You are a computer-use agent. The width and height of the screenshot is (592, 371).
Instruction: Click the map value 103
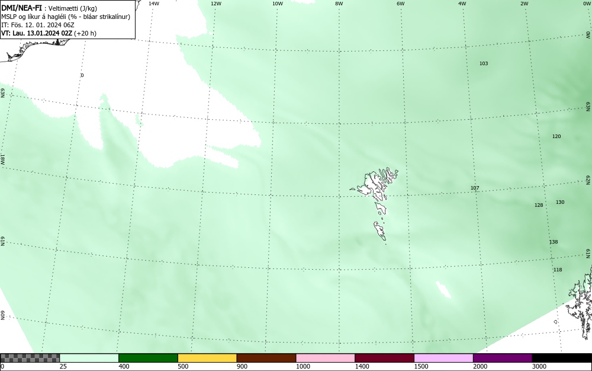tap(484, 63)
